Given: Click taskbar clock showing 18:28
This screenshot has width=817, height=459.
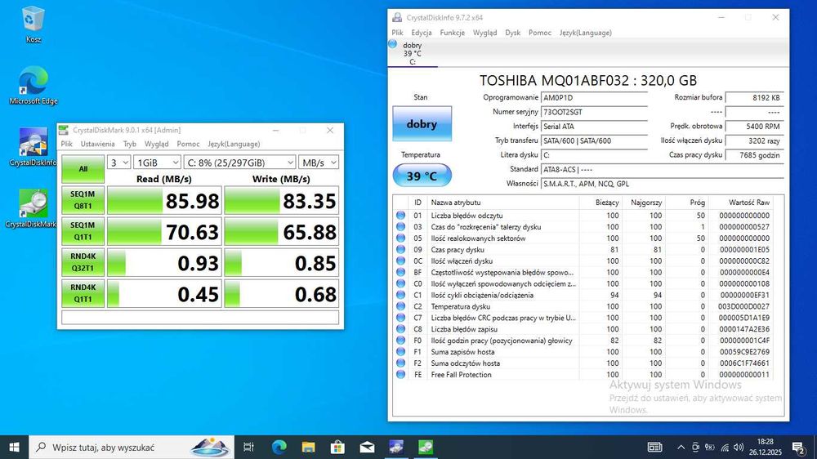Looking at the screenshot, I should coord(766,447).
